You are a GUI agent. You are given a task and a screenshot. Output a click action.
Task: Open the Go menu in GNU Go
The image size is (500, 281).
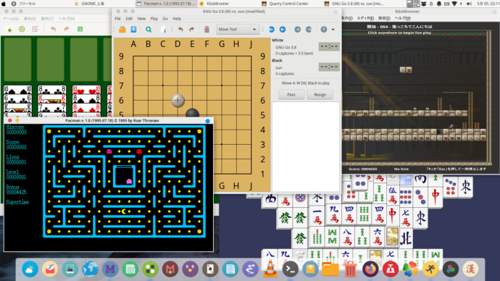pyautogui.click(x=165, y=19)
